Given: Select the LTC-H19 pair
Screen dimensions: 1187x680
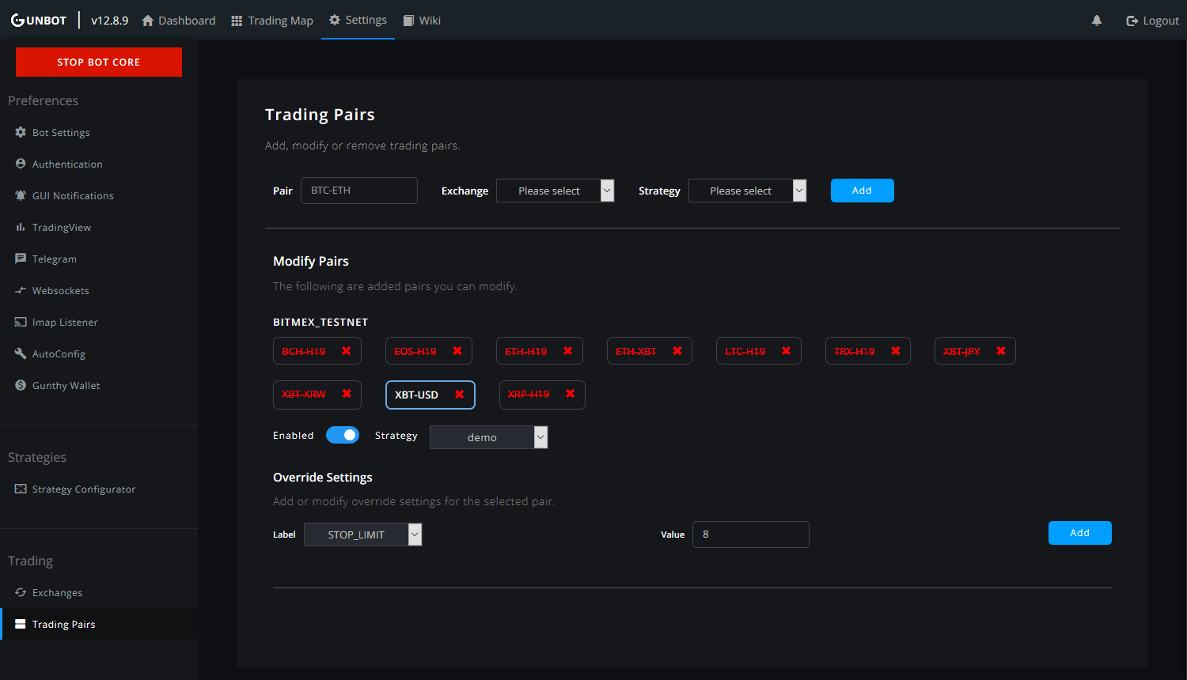Looking at the screenshot, I should click(x=745, y=351).
